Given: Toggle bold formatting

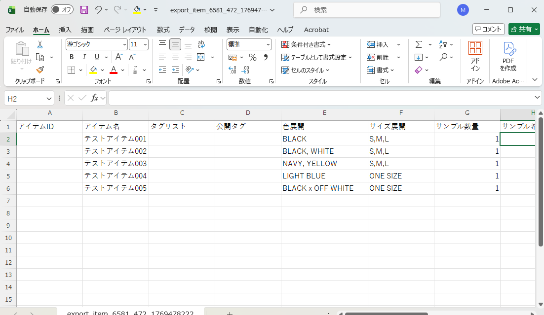Looking at the screenshot, I should (72, 57).
